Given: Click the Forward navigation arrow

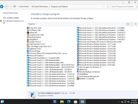Looking at the screenshot, I should (x=6, y=7).
